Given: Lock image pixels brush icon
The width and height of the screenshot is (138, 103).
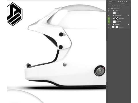Looking at the screenshot, I should pos(114,6).
